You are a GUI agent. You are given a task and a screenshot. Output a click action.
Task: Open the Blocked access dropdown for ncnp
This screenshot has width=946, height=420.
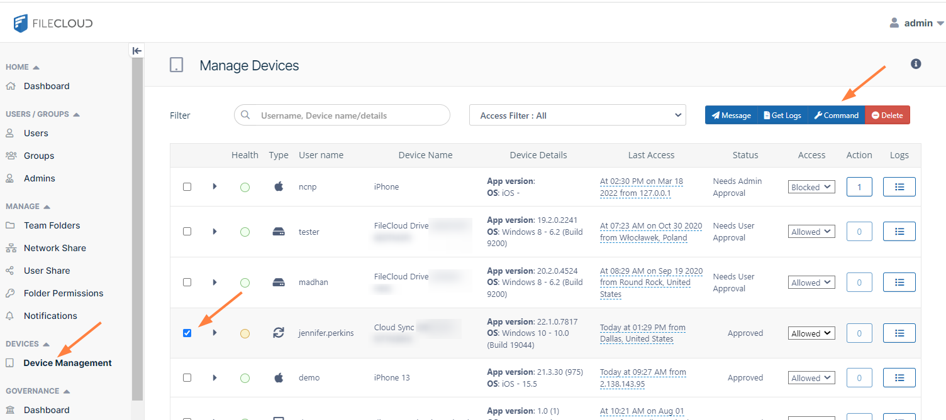[811, 187]
